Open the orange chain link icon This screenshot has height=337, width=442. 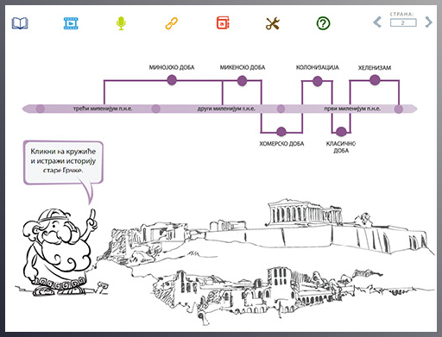[172, 23]
